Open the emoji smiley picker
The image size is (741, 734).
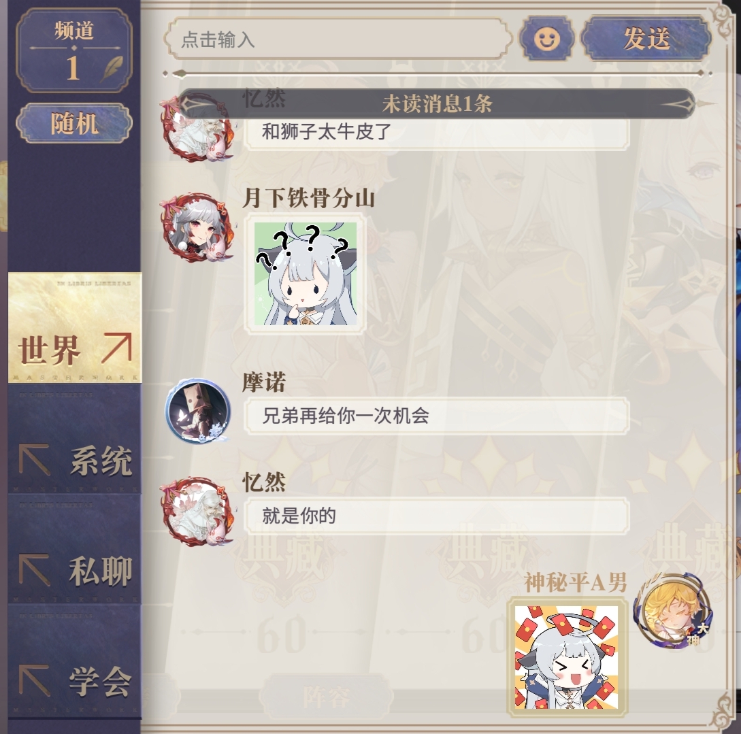[x=547, y=38]
